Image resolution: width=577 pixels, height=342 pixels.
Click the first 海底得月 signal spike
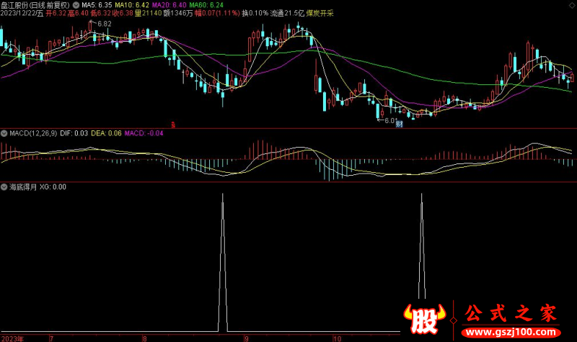(x=223, y=263)
